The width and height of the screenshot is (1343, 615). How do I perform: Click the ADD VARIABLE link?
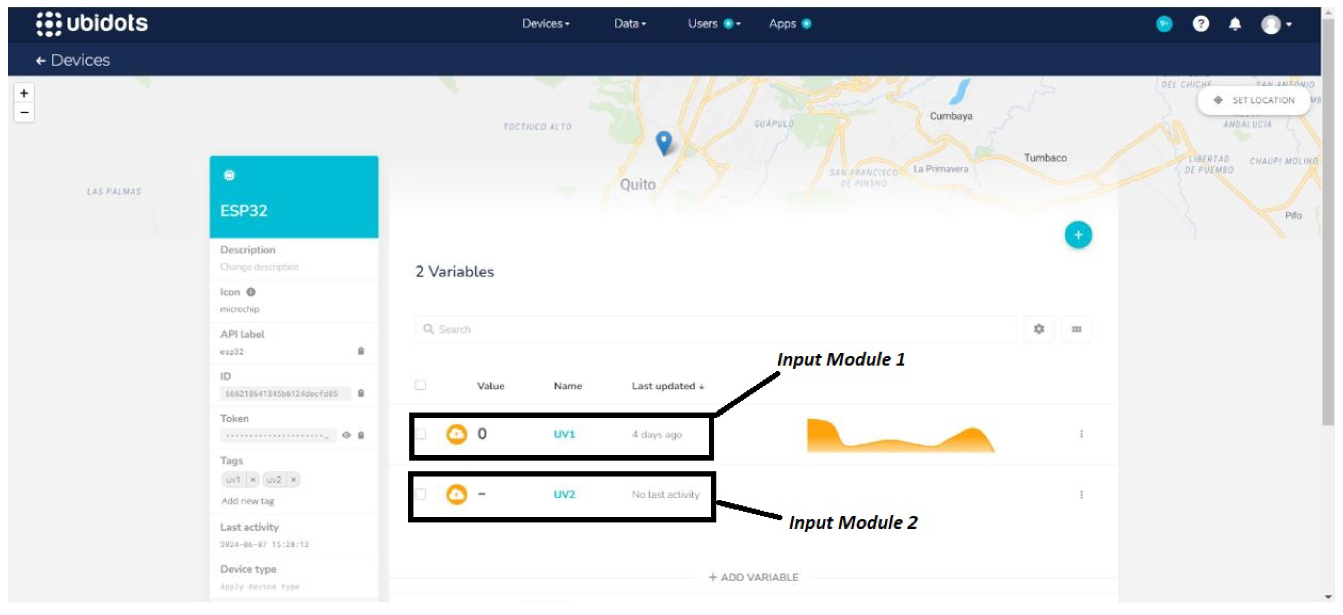(753, 577)
